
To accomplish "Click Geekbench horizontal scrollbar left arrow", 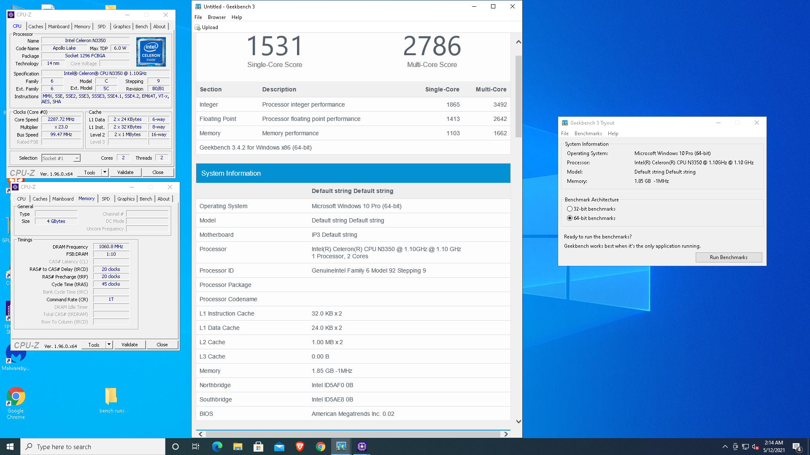I will coord(201,434).
